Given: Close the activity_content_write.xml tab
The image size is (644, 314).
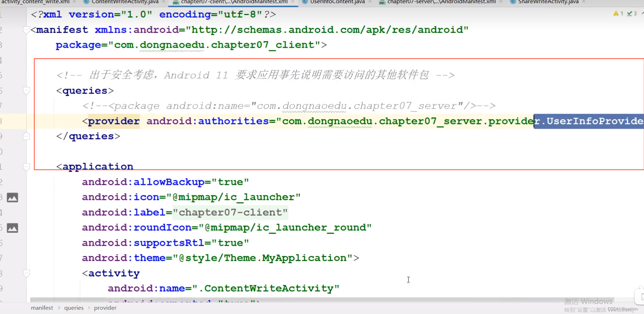Looking at the screenshot, I should pos(74,2).
